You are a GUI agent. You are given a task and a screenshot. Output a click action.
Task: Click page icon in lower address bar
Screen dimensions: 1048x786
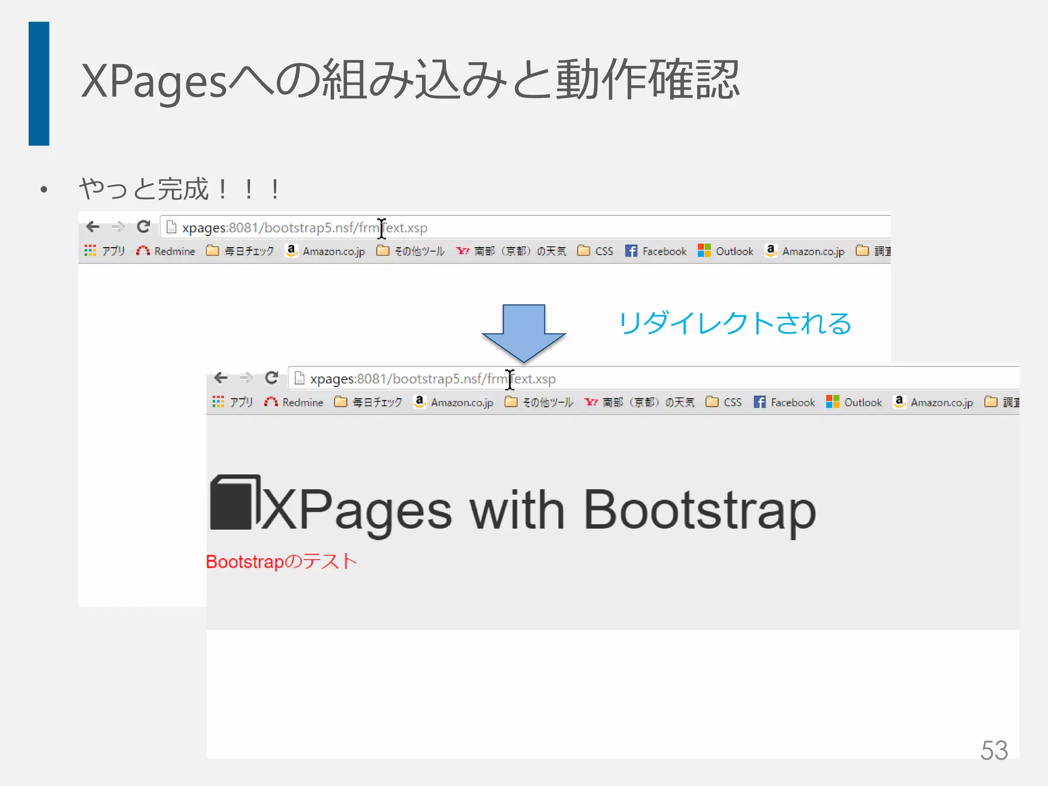click(x=299, y=378)
